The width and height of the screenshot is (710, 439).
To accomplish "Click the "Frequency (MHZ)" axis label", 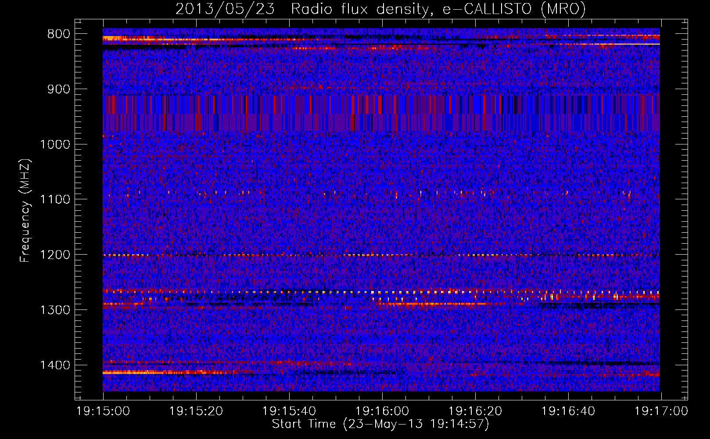I will 25,211.
